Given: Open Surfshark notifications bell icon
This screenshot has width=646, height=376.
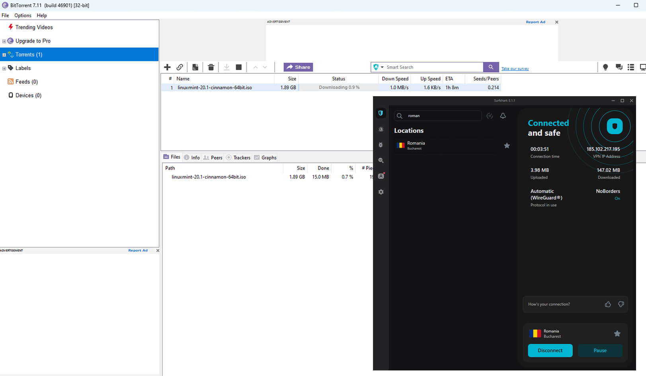Looking at the screenshot, I should click(x=503, y=116).
